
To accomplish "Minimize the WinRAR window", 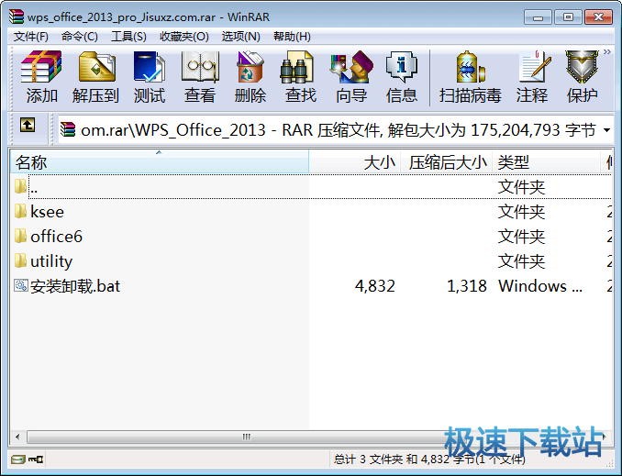I will click(538, 17).
